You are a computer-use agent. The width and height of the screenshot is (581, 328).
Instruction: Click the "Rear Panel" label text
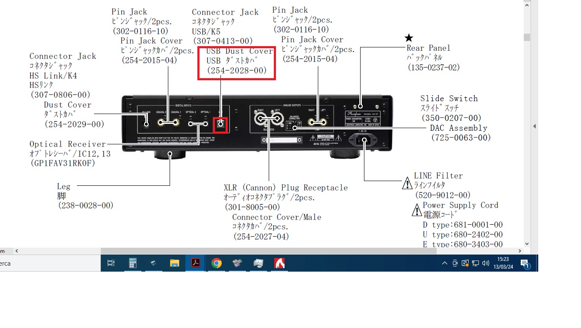coord(428,48)
